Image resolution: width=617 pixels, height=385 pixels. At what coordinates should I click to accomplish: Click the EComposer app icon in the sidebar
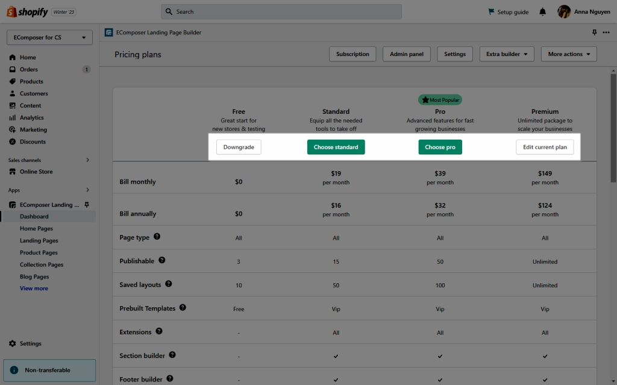[x=13, y=205]
